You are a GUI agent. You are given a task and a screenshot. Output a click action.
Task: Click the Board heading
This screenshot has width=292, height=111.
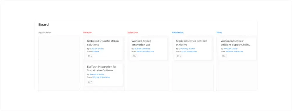pyautogui.click(x=44, y=25)
